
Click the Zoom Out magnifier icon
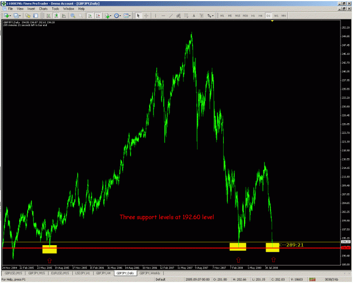coord(80,16)
